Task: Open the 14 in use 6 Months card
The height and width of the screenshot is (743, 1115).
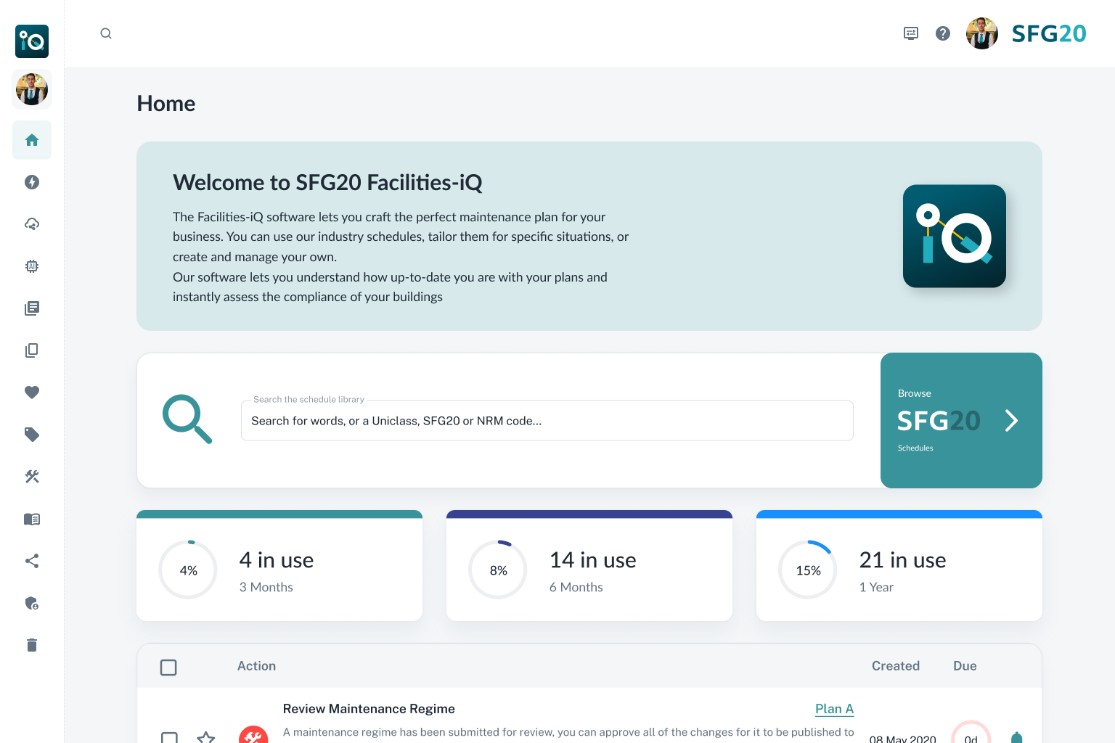Action: point(589,570)
